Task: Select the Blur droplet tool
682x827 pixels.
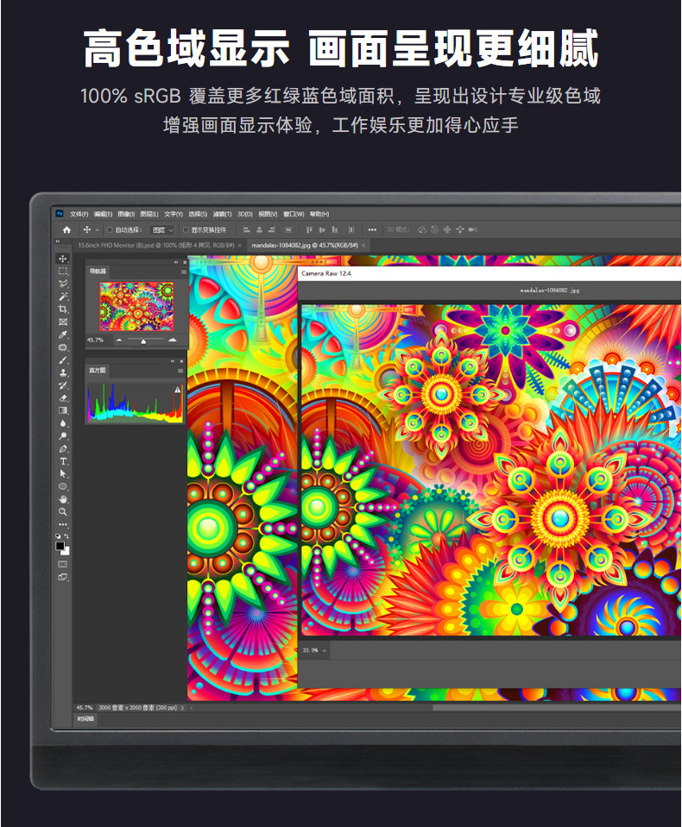Action: tap(63, 423)
